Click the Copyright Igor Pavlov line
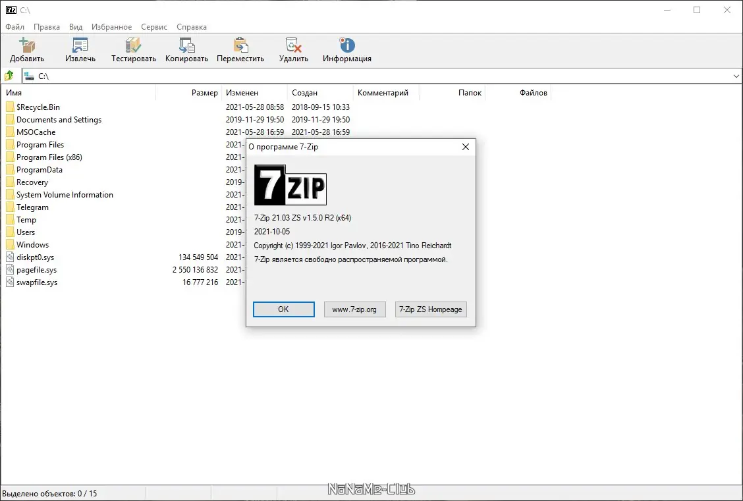 (x=352, y=246)
